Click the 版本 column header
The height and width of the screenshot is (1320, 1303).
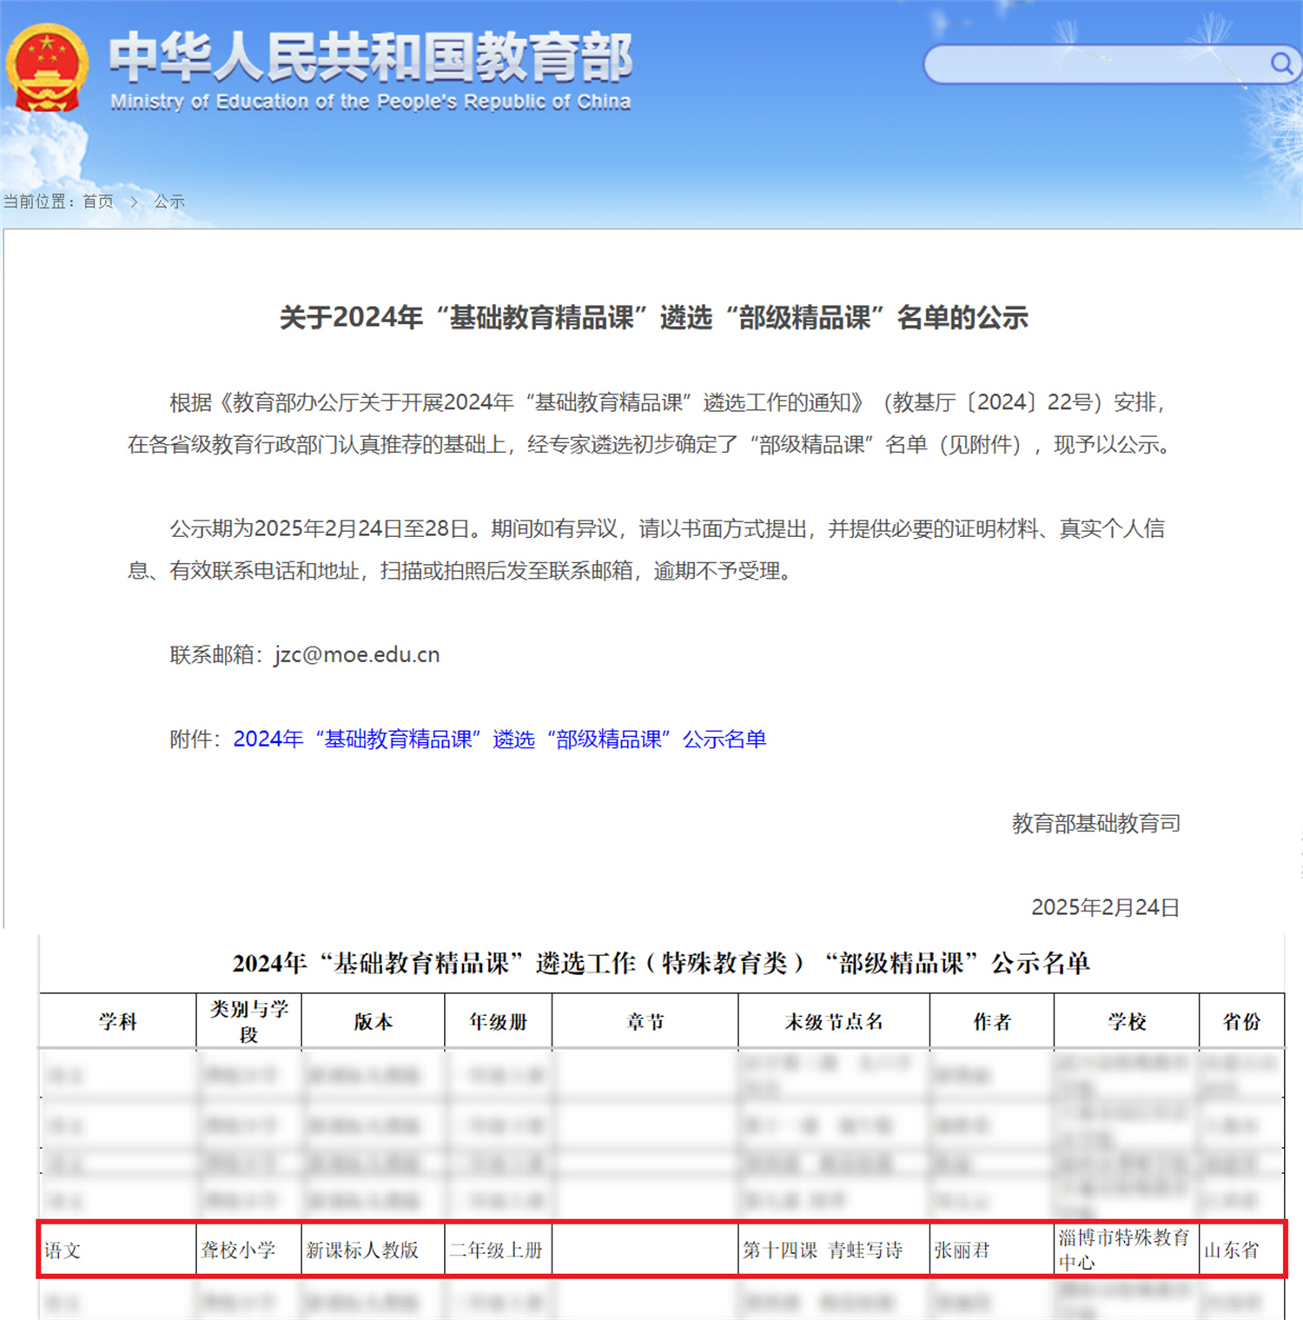[x=373, y=1022]
